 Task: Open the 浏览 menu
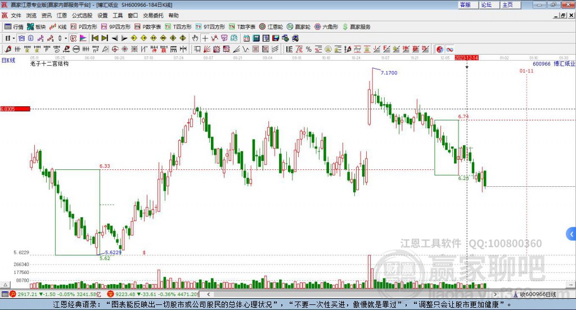tap(31, 15)
